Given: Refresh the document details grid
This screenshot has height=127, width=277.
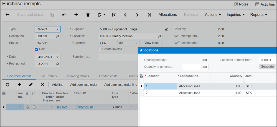Looking at the screenshot, I should point(7,85).
